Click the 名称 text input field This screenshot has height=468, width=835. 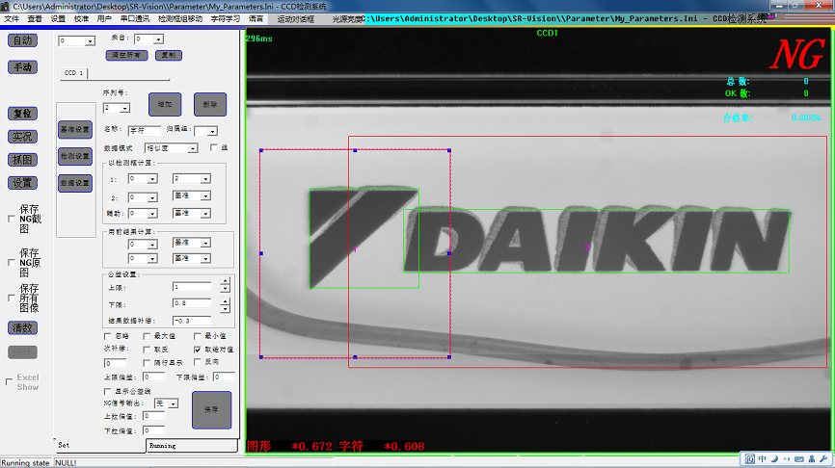click(145, 130)
